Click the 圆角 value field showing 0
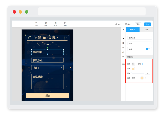The width and height of the screenshot is (166, 116). click(148, 73)
